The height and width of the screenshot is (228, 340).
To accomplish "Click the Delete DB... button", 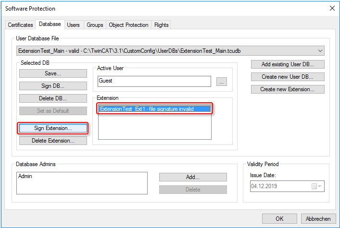I will 53,98.
